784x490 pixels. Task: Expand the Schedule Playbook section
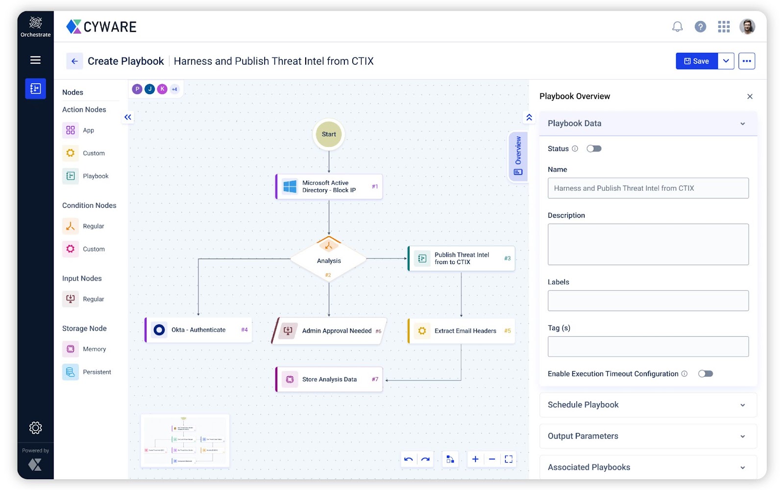coord(743,405)
